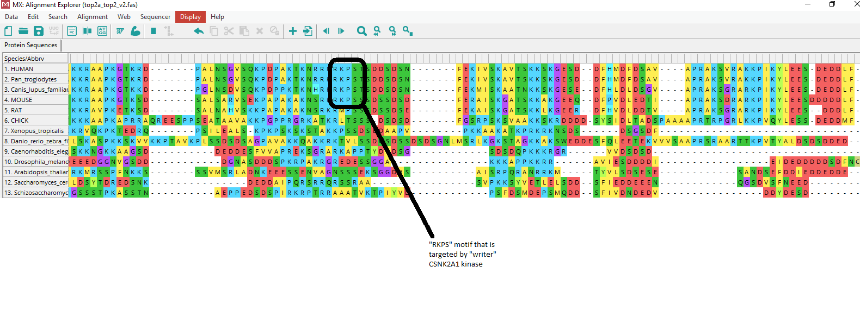The image size is (860, 317).
Task: Open the Data menu
Action: (x=11, y=17)
